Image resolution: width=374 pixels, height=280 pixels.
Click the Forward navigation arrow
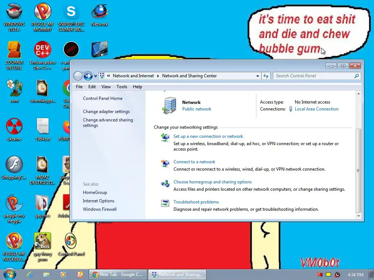[88, 76]
